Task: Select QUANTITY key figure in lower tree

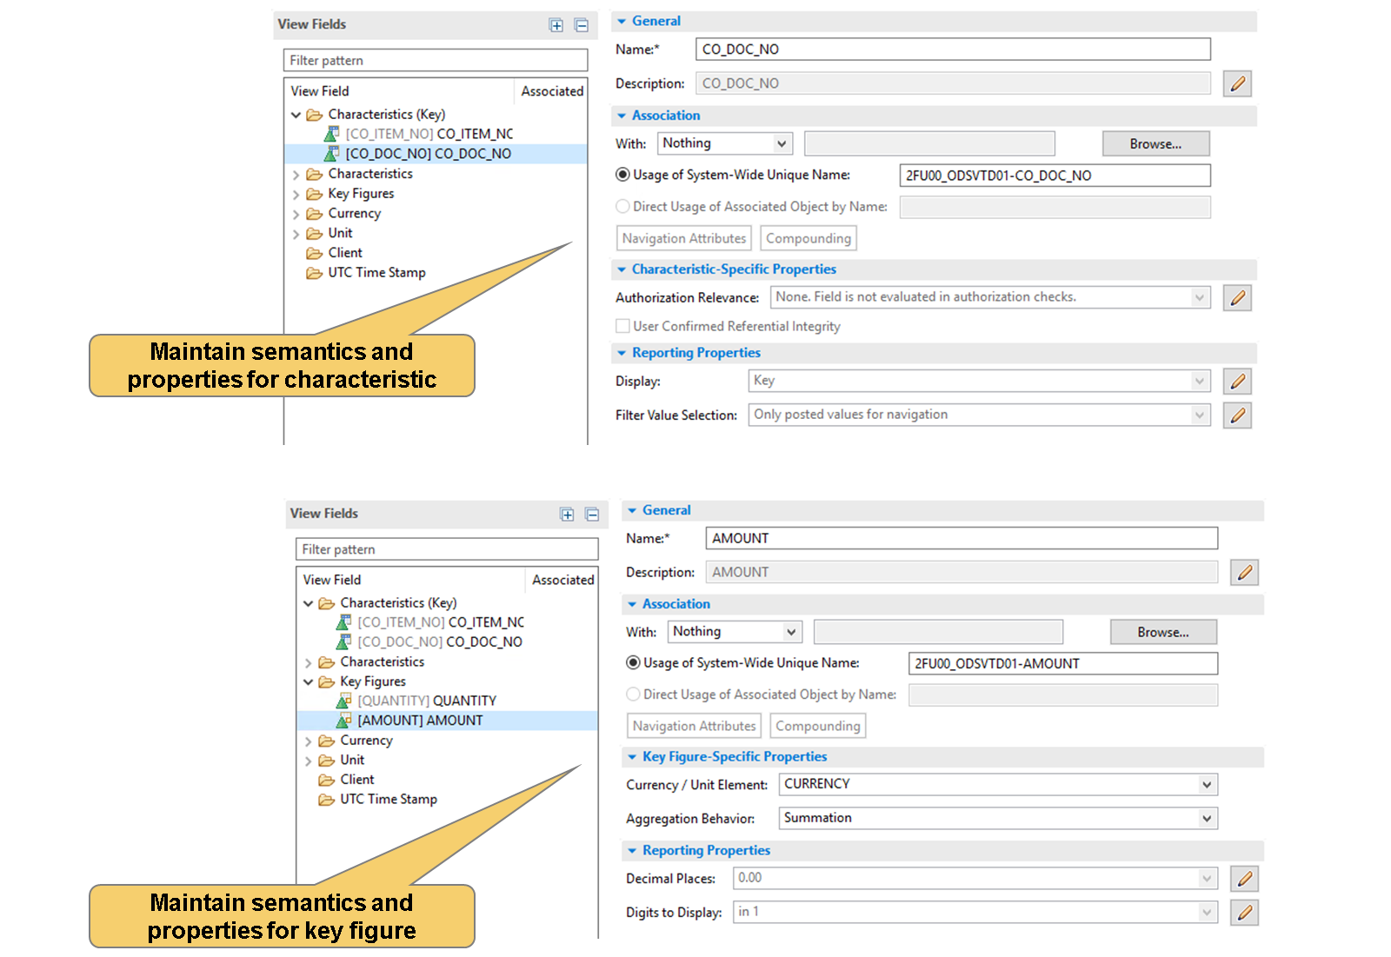Action: coord(416,701)
